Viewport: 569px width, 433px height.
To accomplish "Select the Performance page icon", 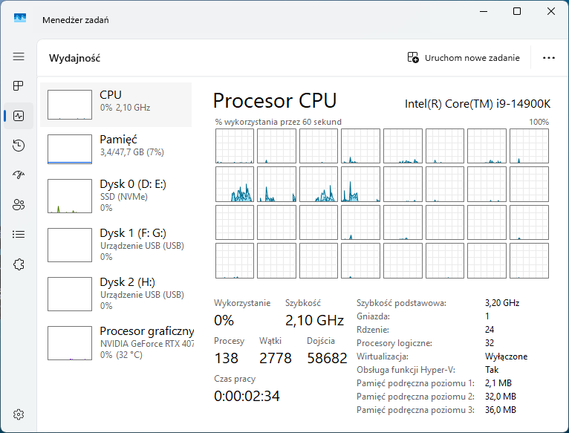I will (x=19, y=116).
